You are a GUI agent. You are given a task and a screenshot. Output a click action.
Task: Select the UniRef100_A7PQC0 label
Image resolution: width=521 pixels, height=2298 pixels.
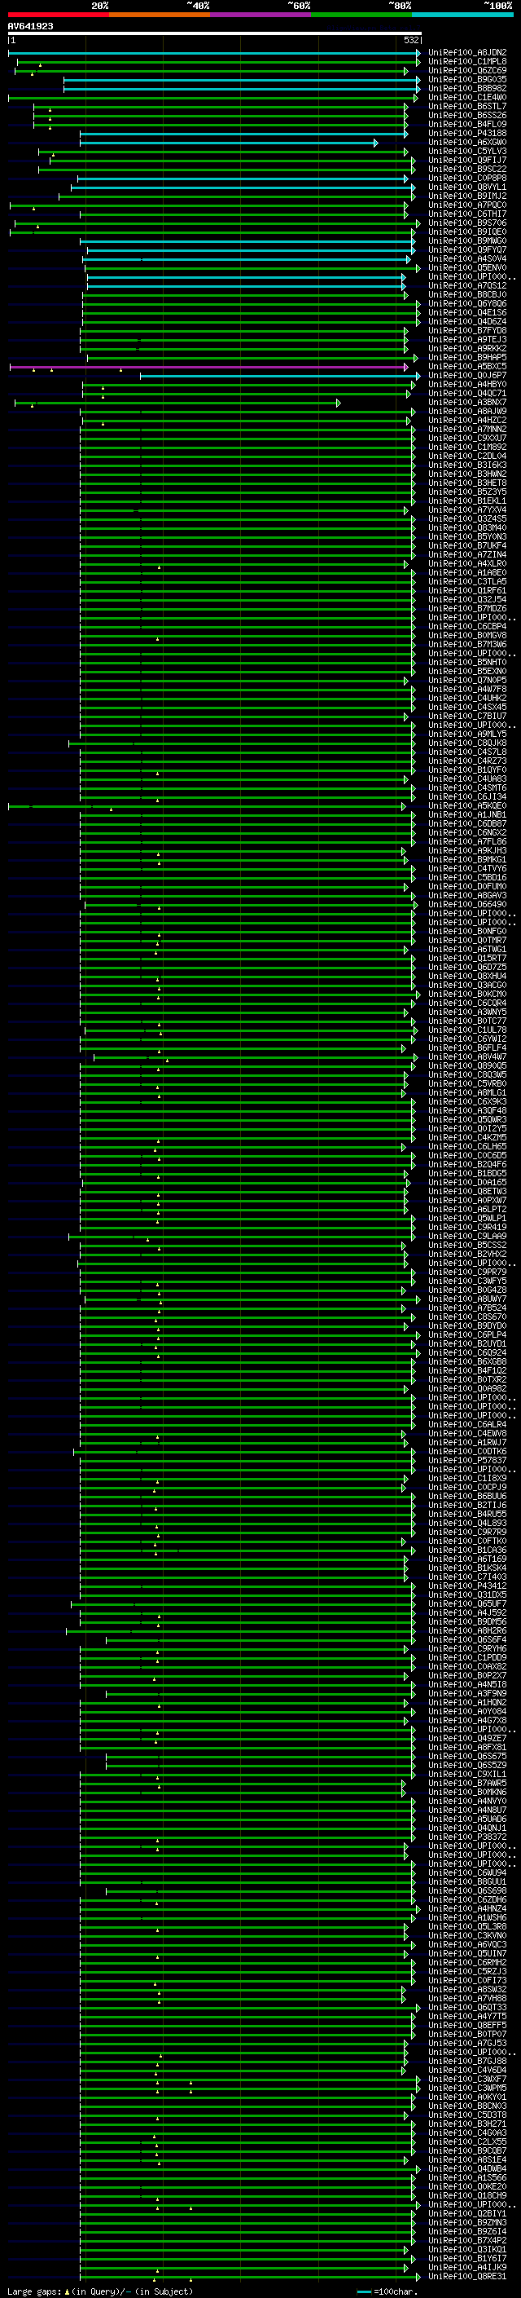[467, 205]
